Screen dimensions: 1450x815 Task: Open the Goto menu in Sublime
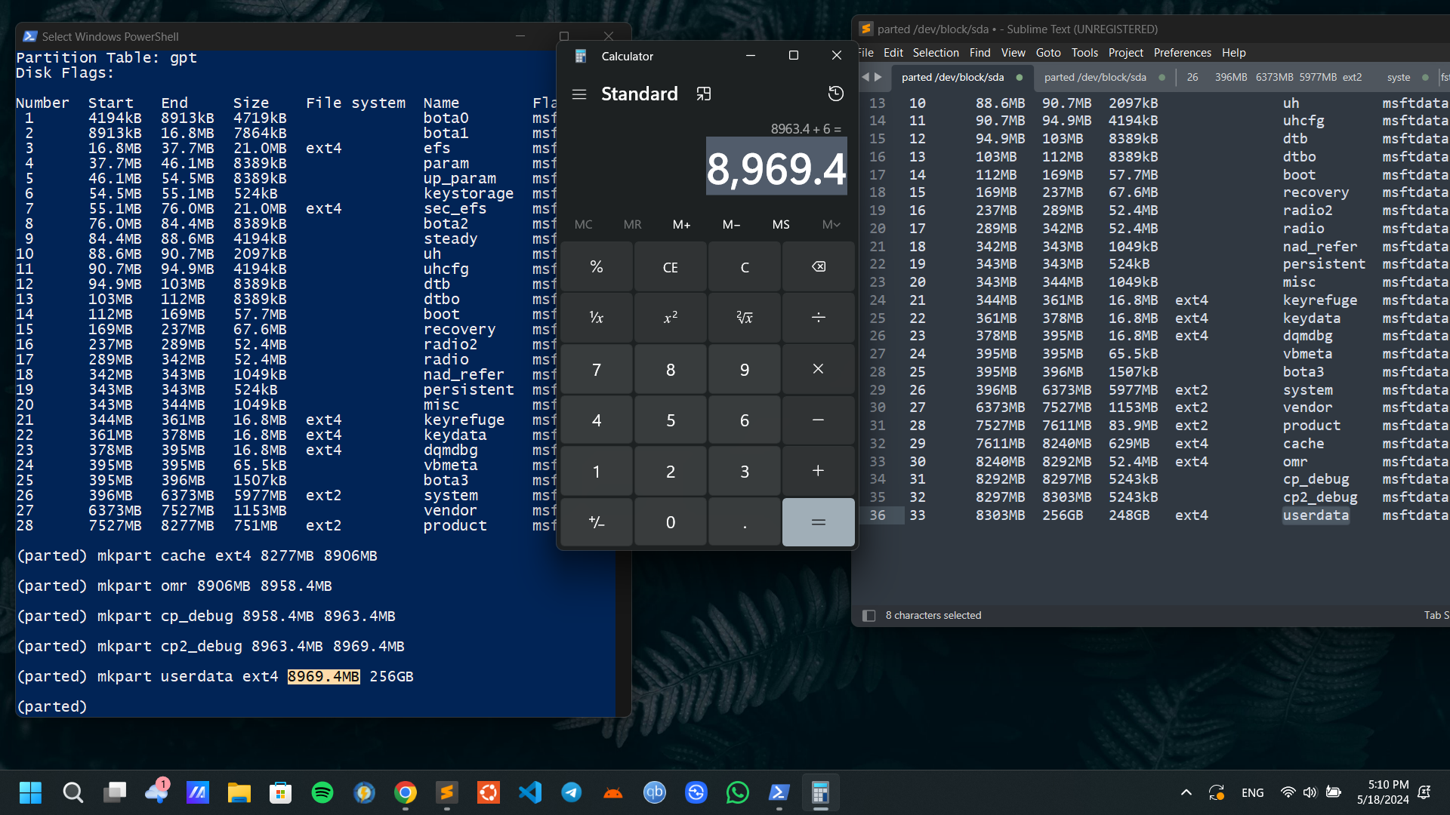click(1047, 53)
